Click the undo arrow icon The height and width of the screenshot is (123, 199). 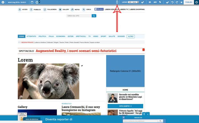pyautogui.click(x=172, y=2)
